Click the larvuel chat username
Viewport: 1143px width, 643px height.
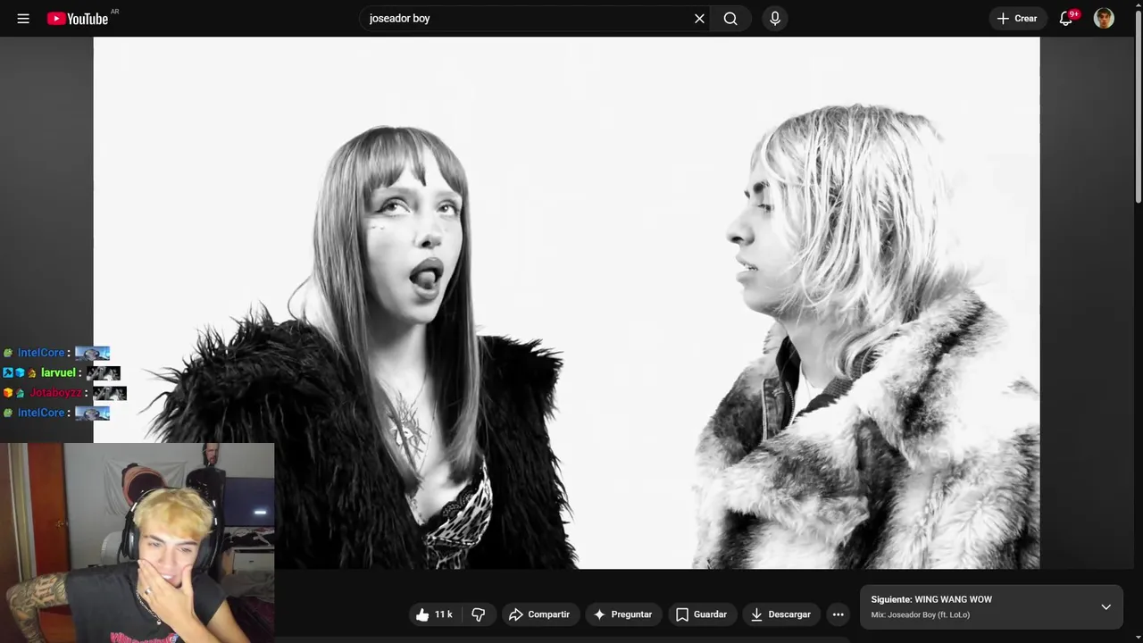pyautogui.click(x=58, y=372)
